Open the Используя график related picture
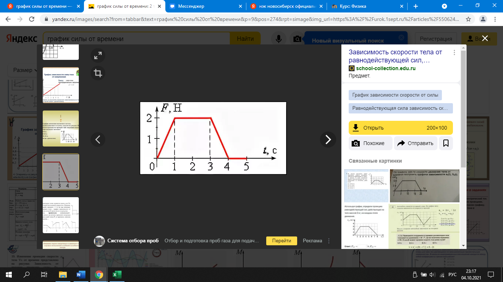 pos(366,226)
